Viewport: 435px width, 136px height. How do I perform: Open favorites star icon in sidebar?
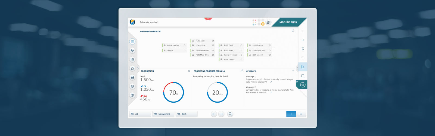(132, 68)
